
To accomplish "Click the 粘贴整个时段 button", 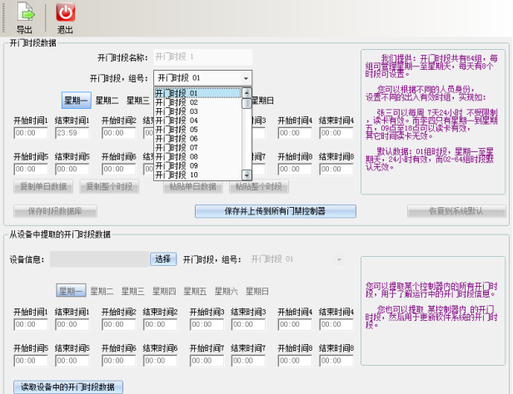I will coord(258,187).
